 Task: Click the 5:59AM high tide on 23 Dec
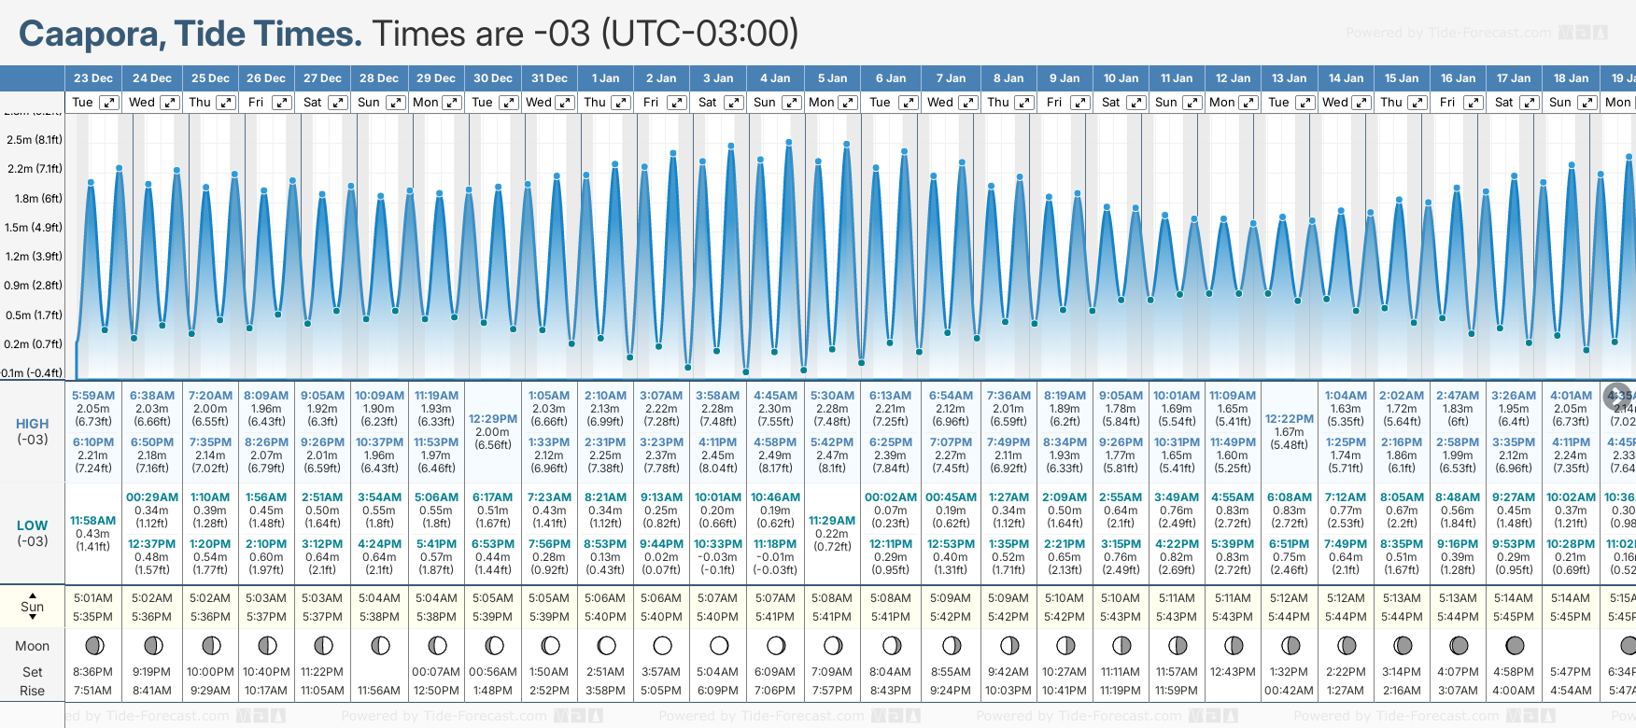pyautogui.click(x=93, y=396)
